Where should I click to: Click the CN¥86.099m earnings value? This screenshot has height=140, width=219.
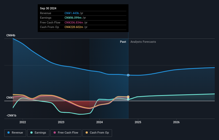(73, 18)
